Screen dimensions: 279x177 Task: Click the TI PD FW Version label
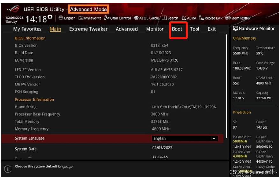click(30, 77)
